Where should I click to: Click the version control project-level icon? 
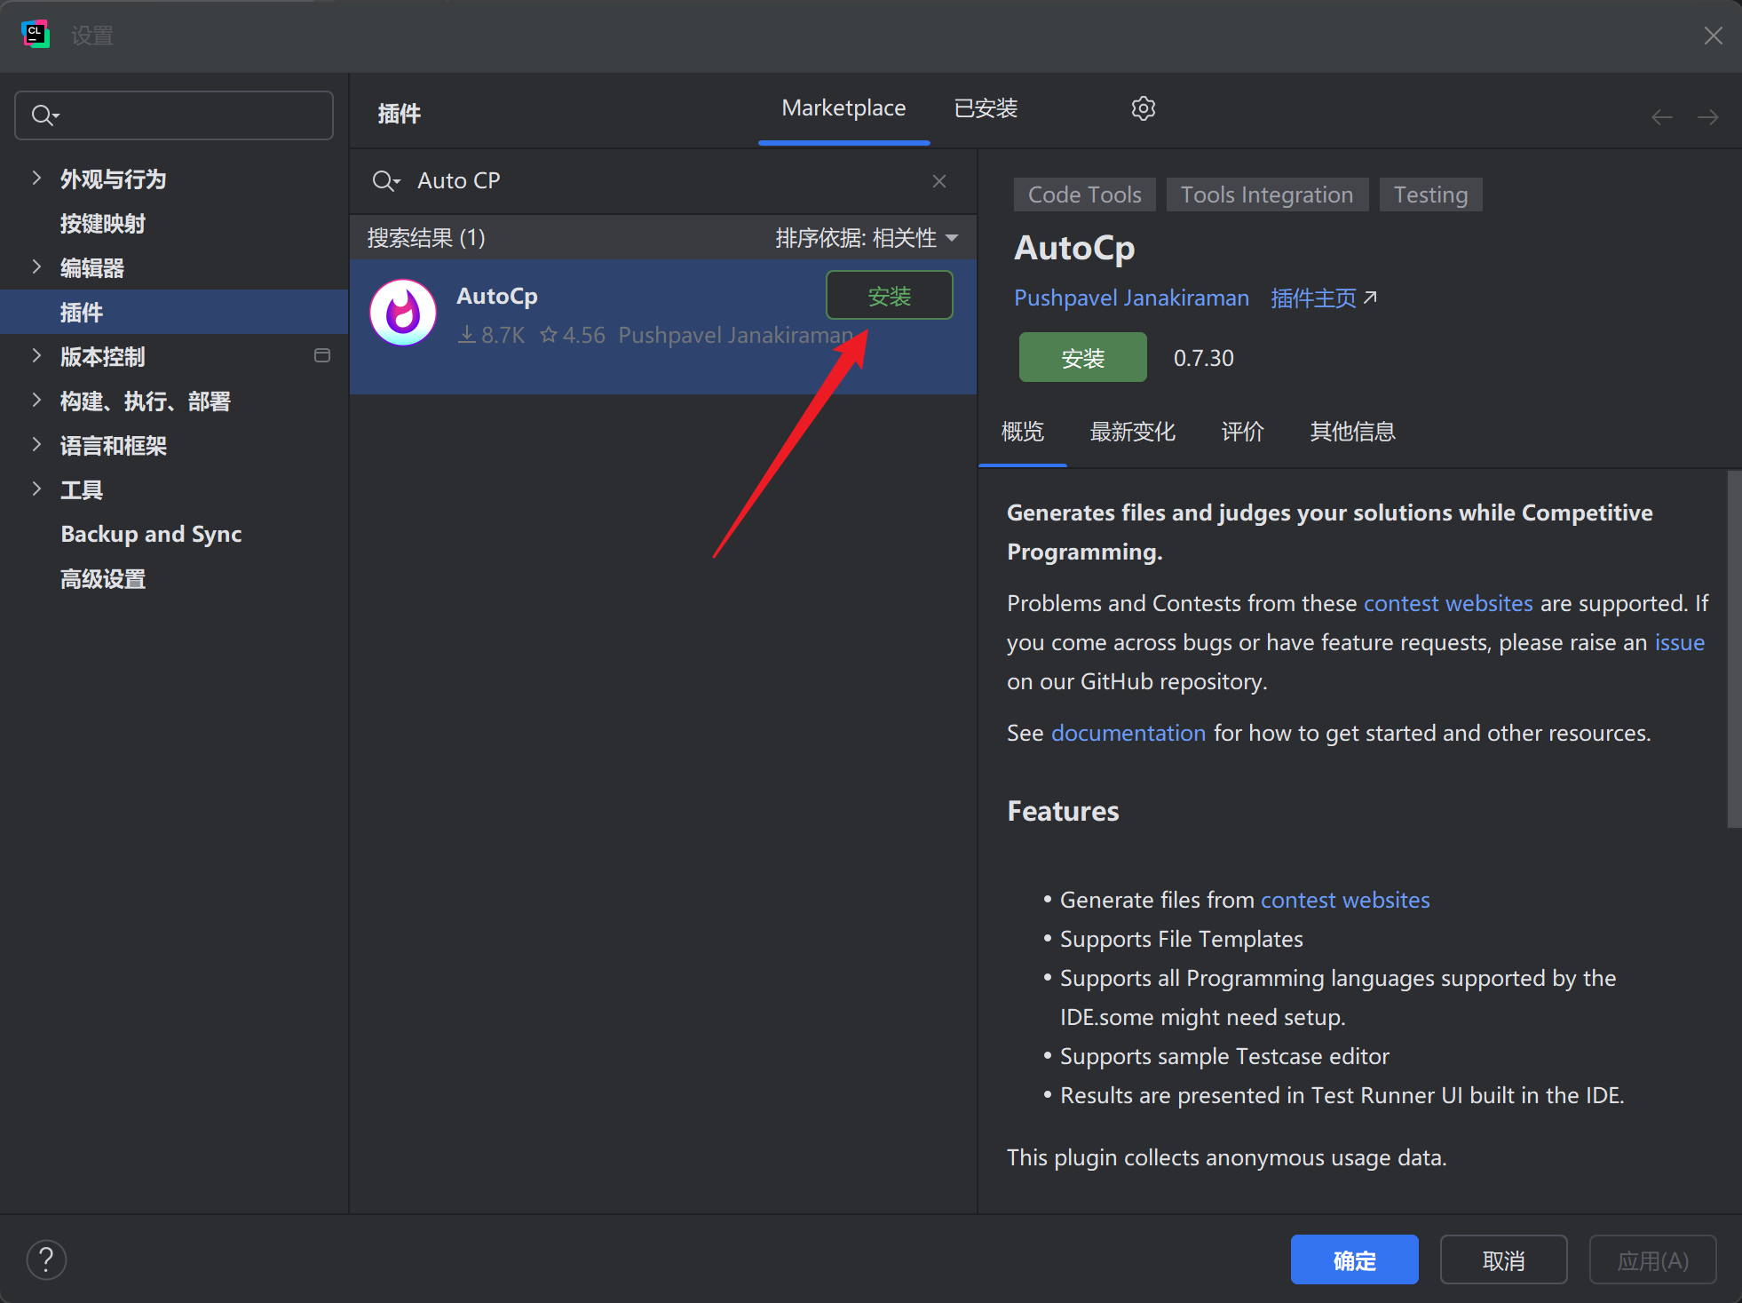pyautogui.click(x=322, y=356)
